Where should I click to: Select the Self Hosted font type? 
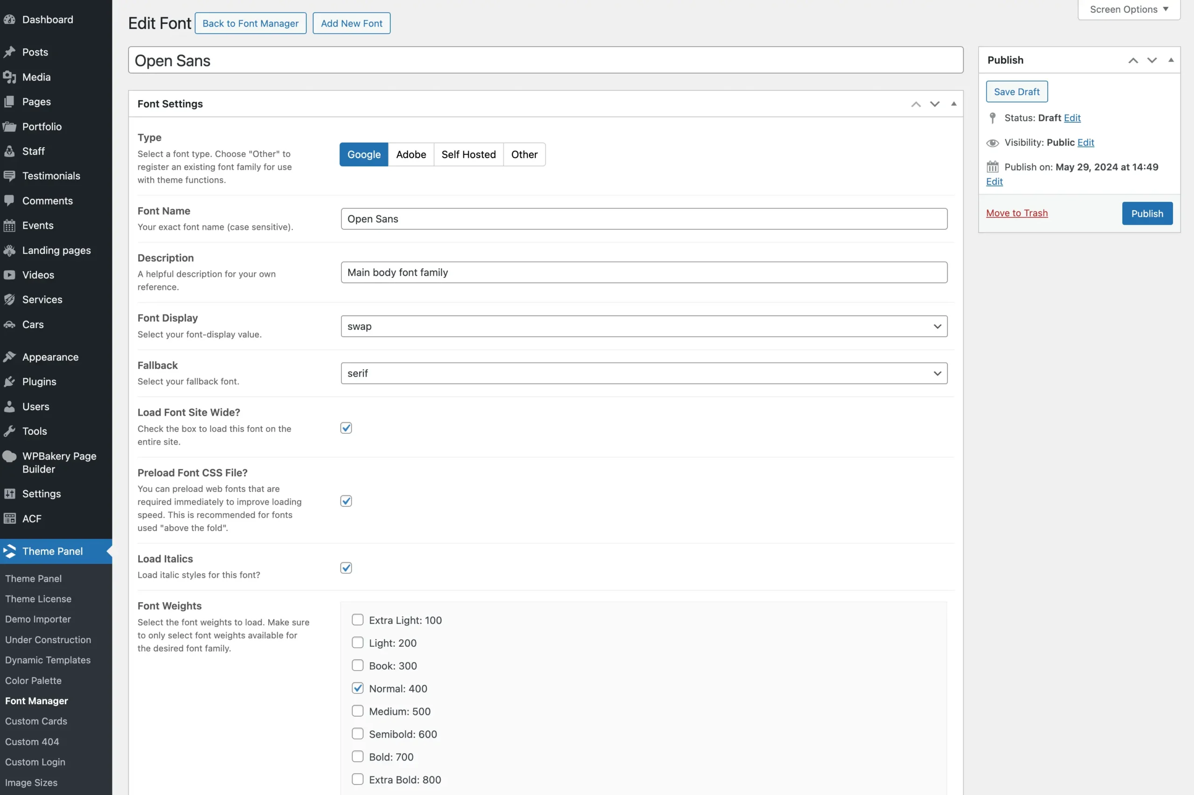tap(468, 155)
